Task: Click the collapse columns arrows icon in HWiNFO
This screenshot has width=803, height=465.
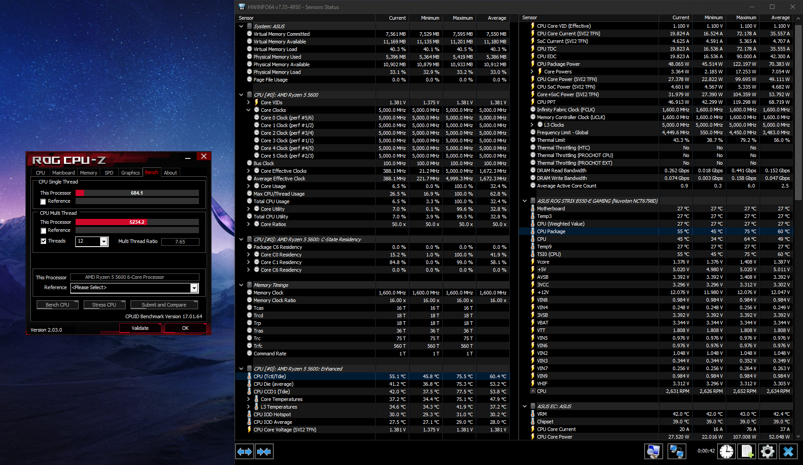Action: [264, 451]
